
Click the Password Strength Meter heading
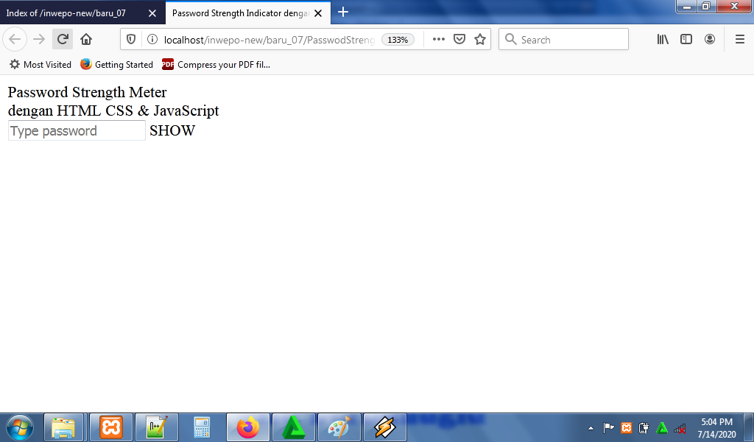[87, 92]
